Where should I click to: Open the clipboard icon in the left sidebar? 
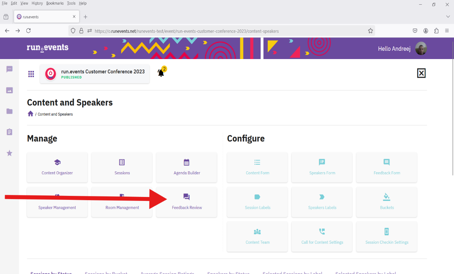[x=10, y=132]
